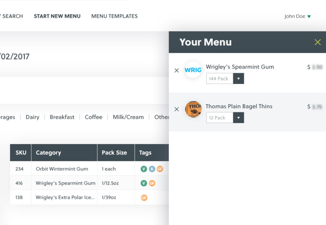The height and width of the screenshot is (225, 326).
Task: Select the Orbit Wintermint Gum row
Action: point(89,169)
